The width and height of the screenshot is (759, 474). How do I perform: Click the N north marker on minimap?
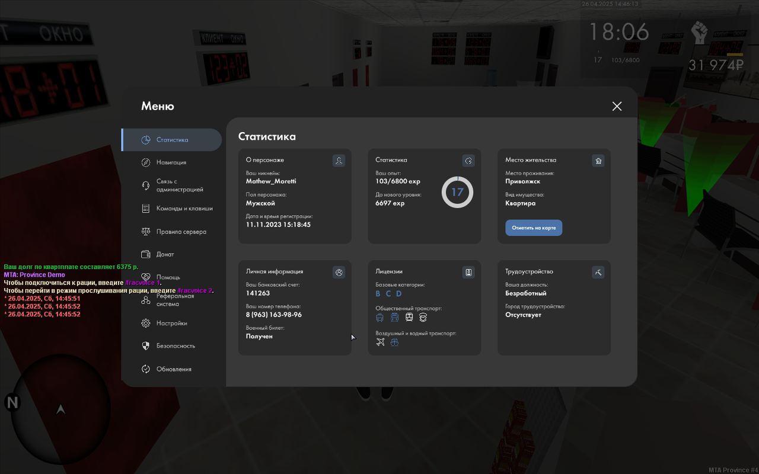point(12,403)
